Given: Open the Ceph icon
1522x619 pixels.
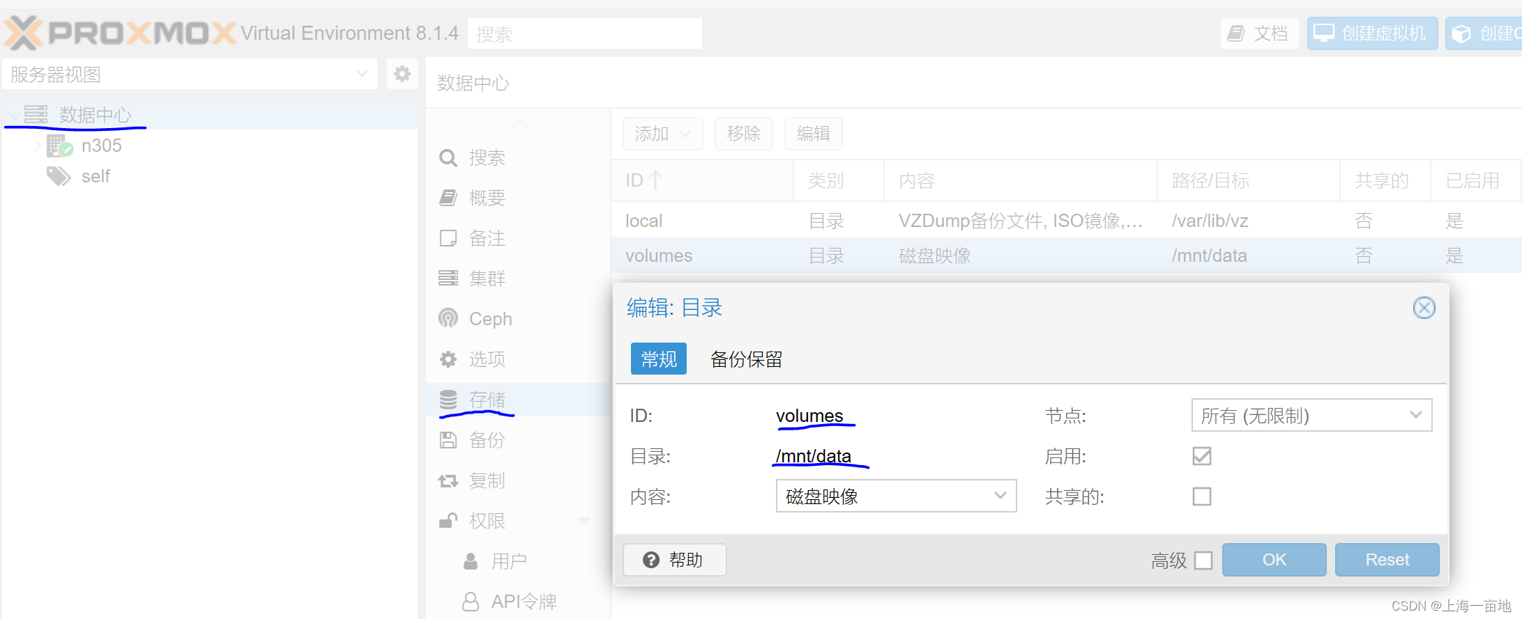Looking at the screenshot, I should 448,318.
